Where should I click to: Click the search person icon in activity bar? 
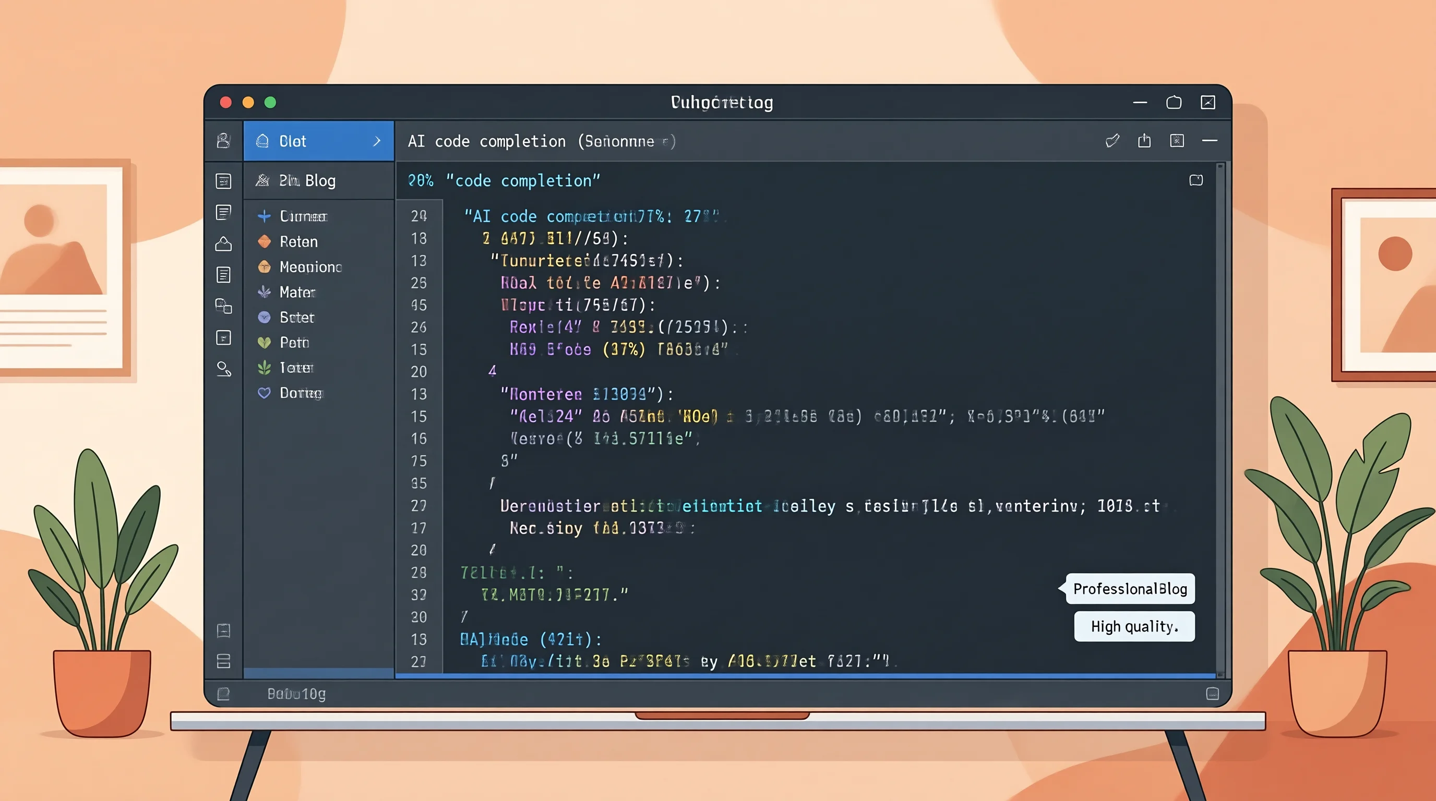[223, 369]
